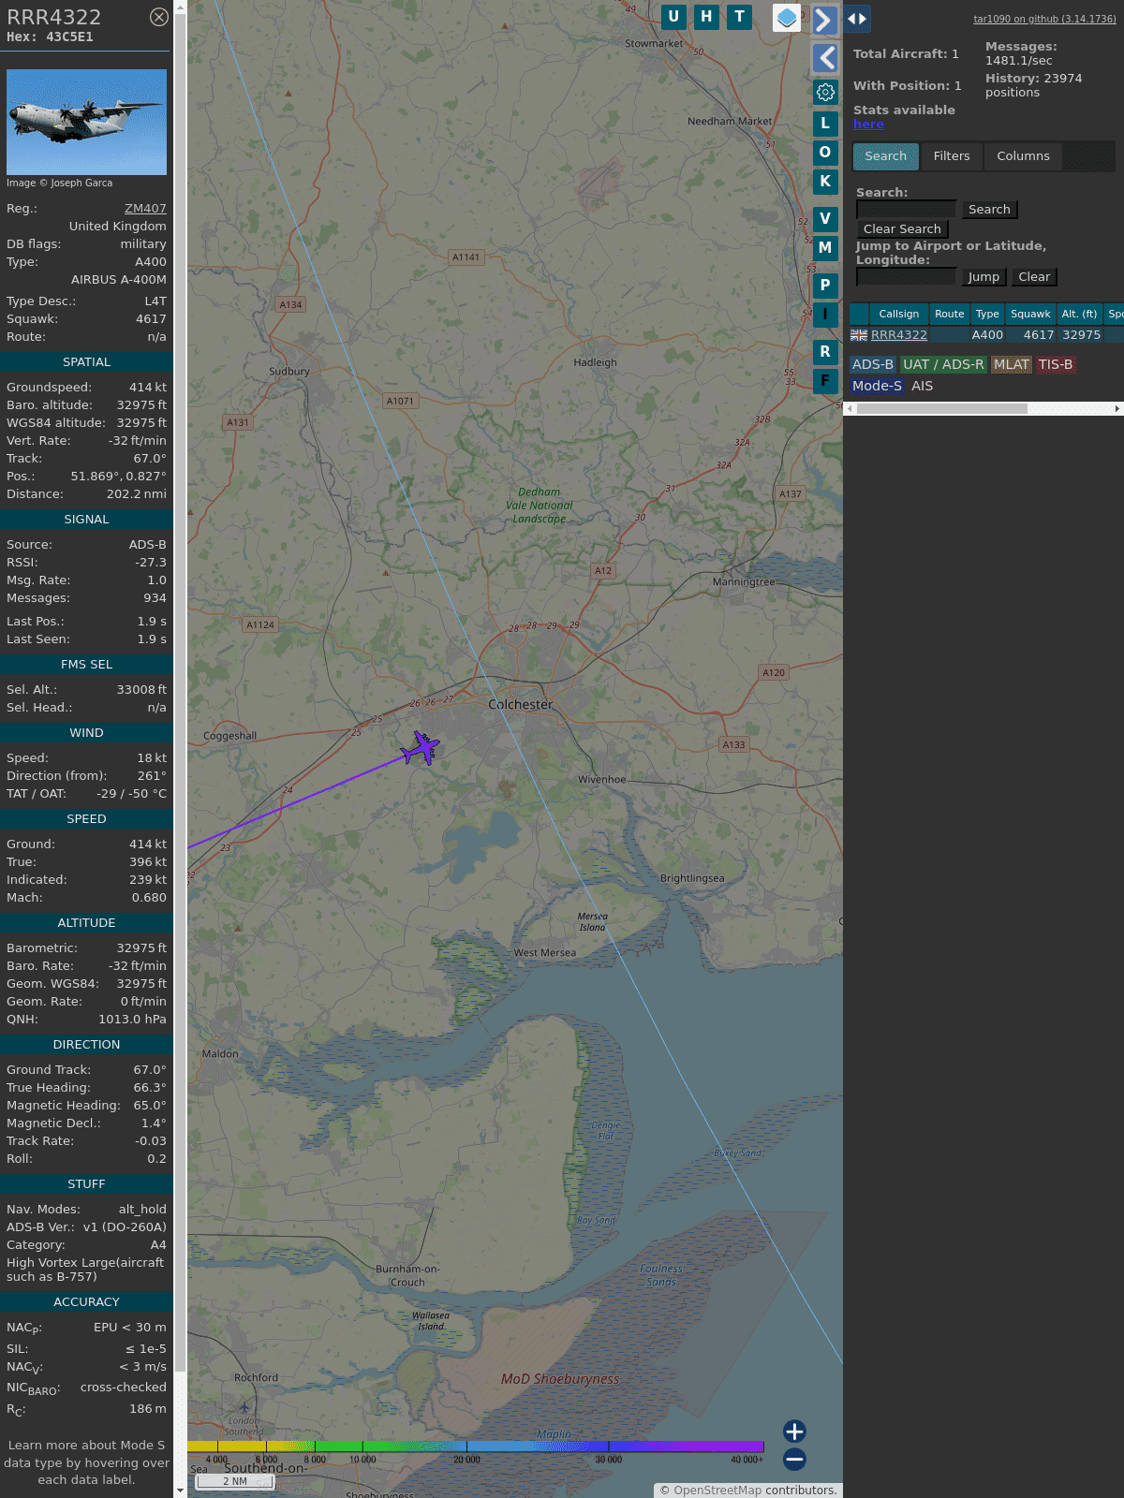
Task: Click the Clear Search button
Action: click(902, 229)
